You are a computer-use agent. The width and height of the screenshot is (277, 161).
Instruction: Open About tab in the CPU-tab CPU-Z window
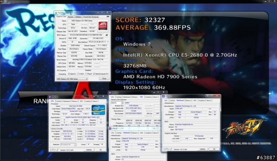click(x=95, y=101)
